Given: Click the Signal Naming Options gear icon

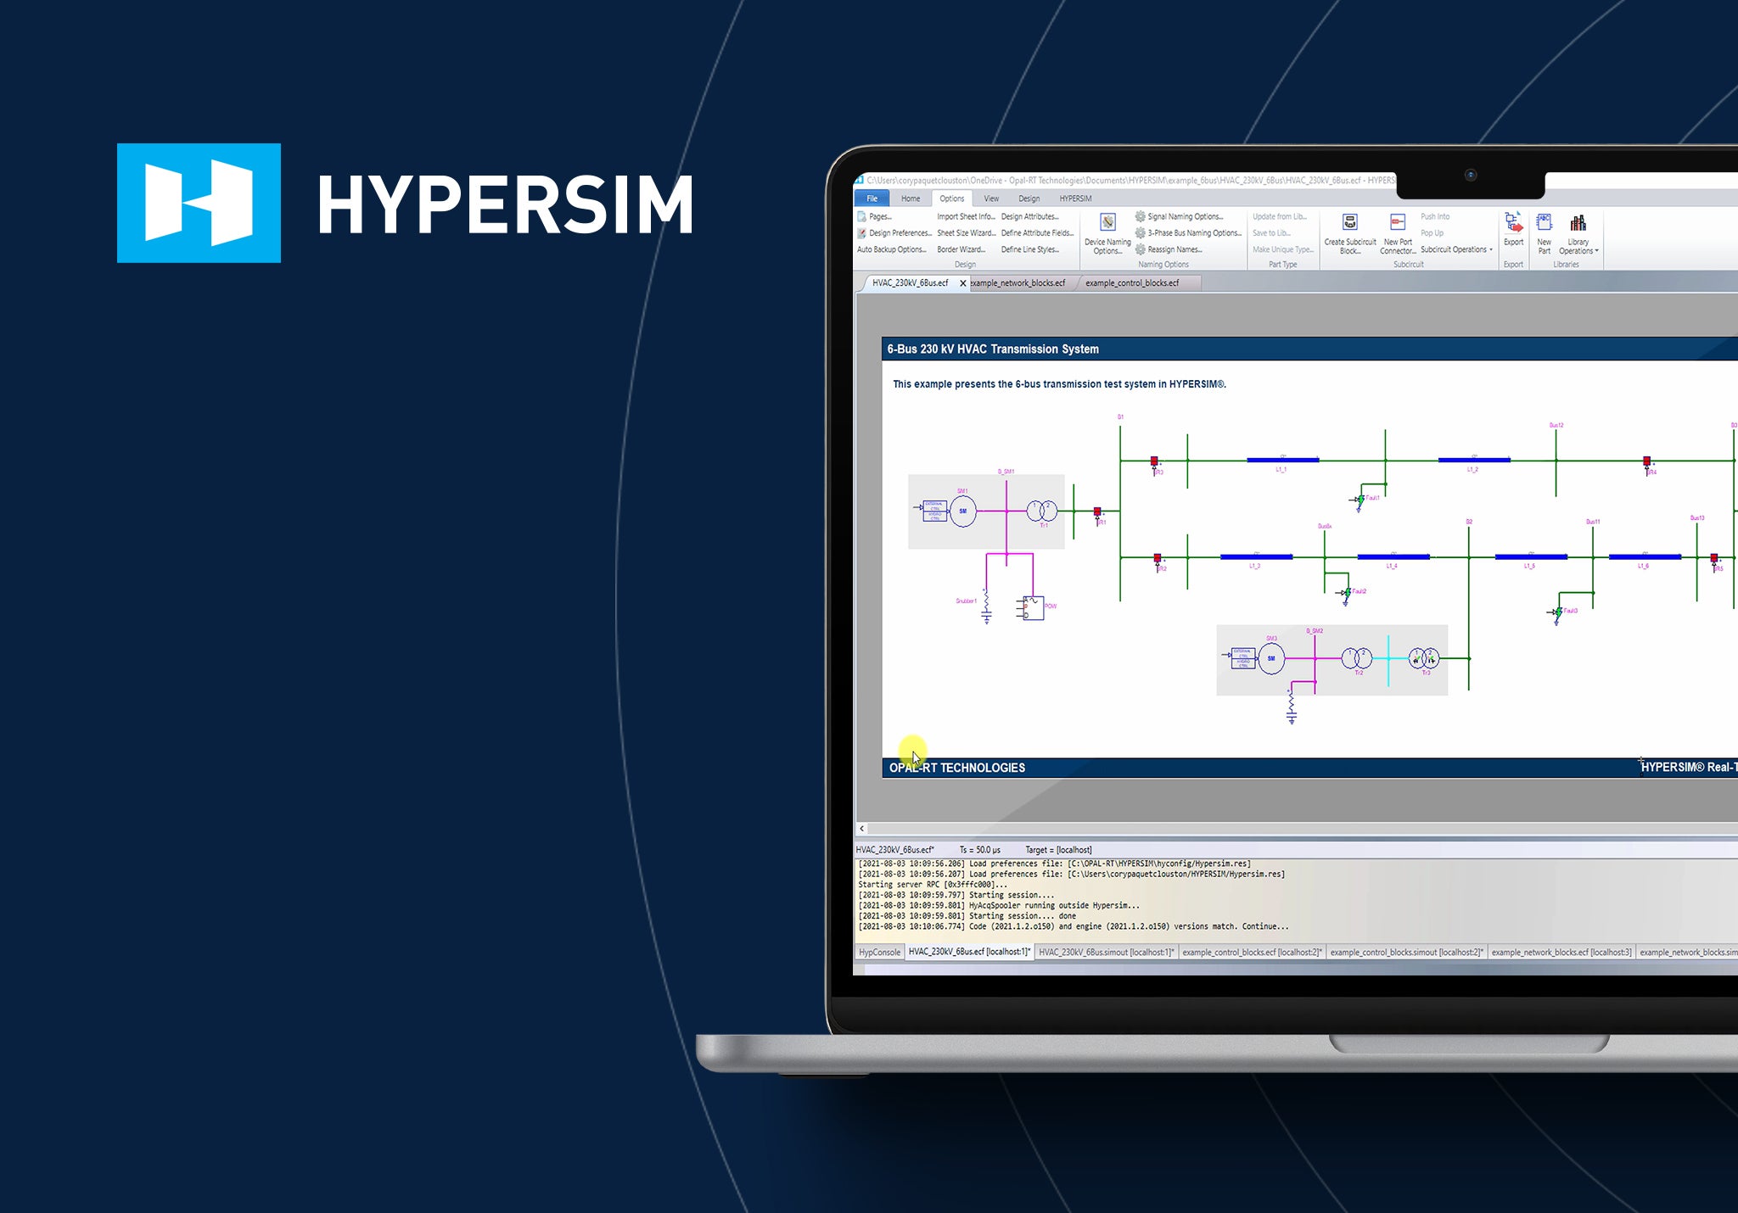Looking at the screenshot, I should (x=1140, y=218).
